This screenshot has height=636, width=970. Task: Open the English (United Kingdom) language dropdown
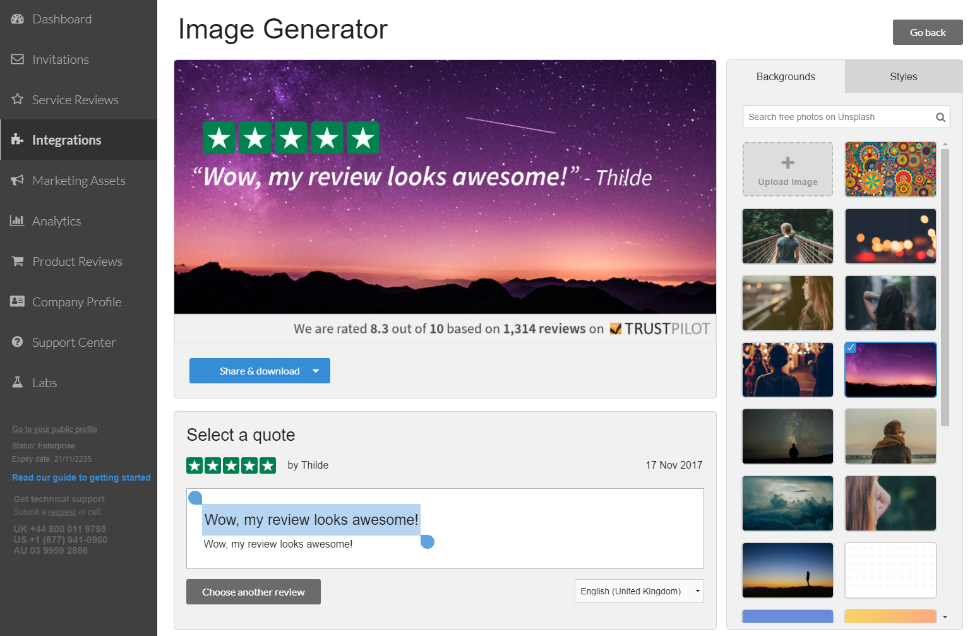coord(639,591)
